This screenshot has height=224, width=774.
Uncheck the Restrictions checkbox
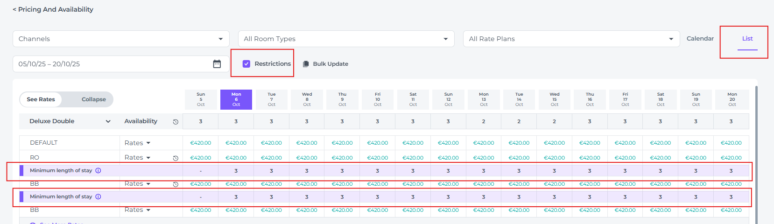pyautogui.click(x=246, y=64)
